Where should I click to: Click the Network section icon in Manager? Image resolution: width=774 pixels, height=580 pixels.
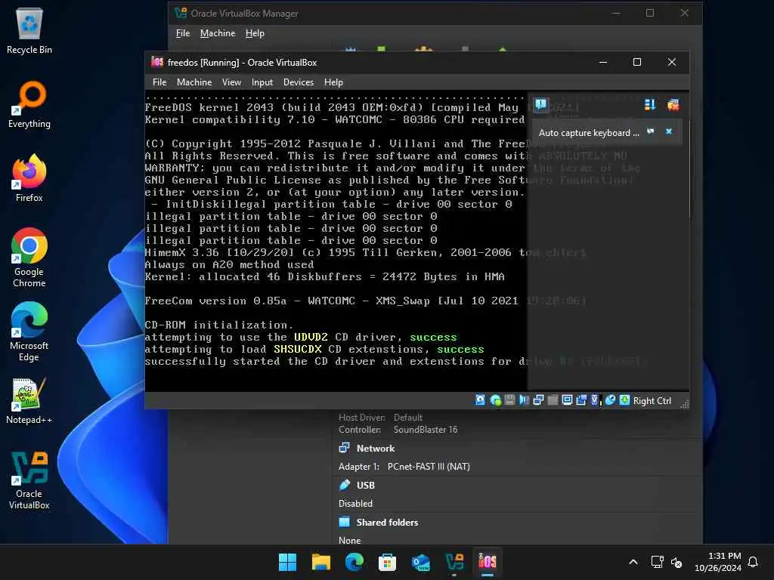tap(345, 448)
